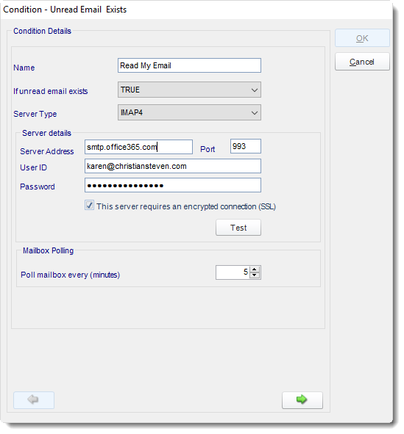
Task: Click the User ID field
Action: [173, 166]
